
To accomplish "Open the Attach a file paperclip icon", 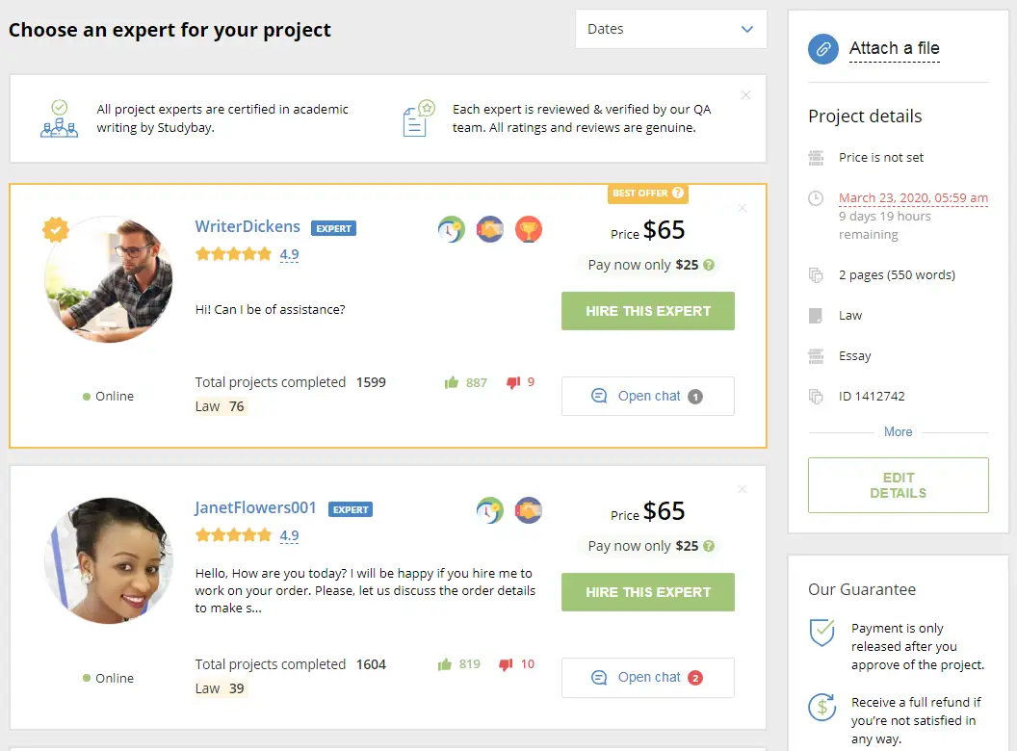I will pos(822,47).
